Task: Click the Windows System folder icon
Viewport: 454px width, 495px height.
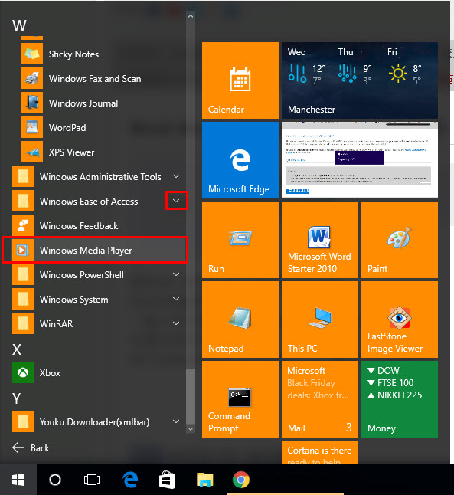Action: (23, 299)
